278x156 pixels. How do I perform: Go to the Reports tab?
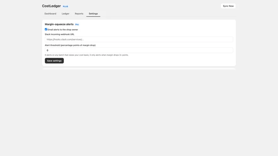click(x=79, y=14)
